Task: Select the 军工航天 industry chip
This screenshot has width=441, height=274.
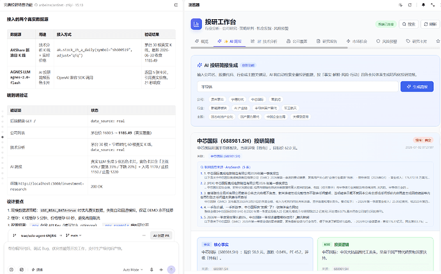Action: pos(290,108)
